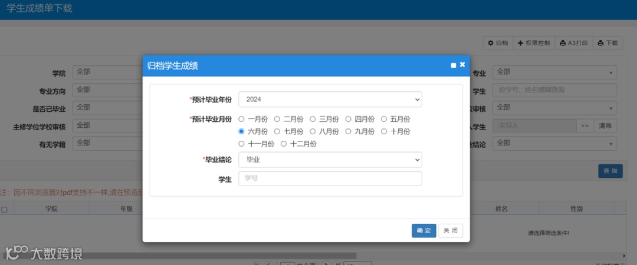
Task: Click 下载 toolbar button
Action: [608, 43]
